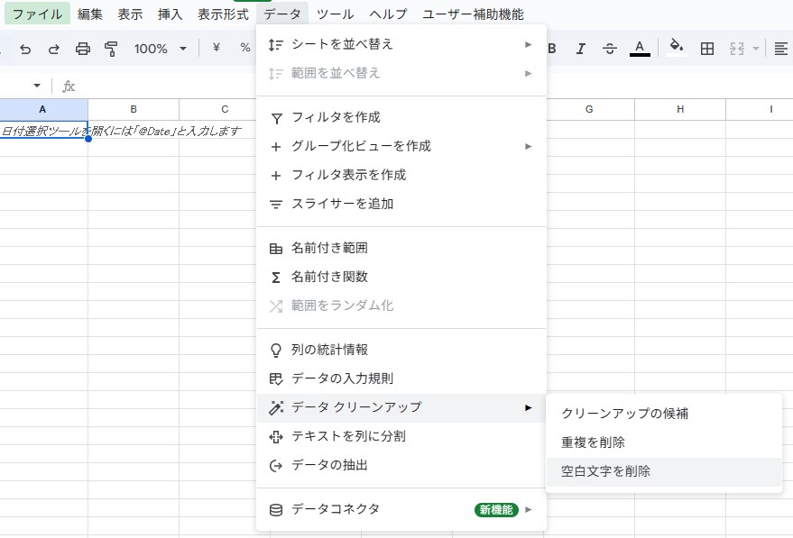Select the paint format roller icon
The width and height of the screenshot is (793, 538).
111,49
